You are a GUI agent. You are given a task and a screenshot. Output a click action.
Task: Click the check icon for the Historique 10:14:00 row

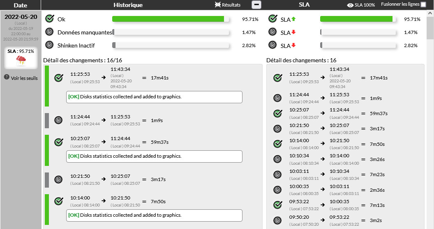(x=58, y=201)
